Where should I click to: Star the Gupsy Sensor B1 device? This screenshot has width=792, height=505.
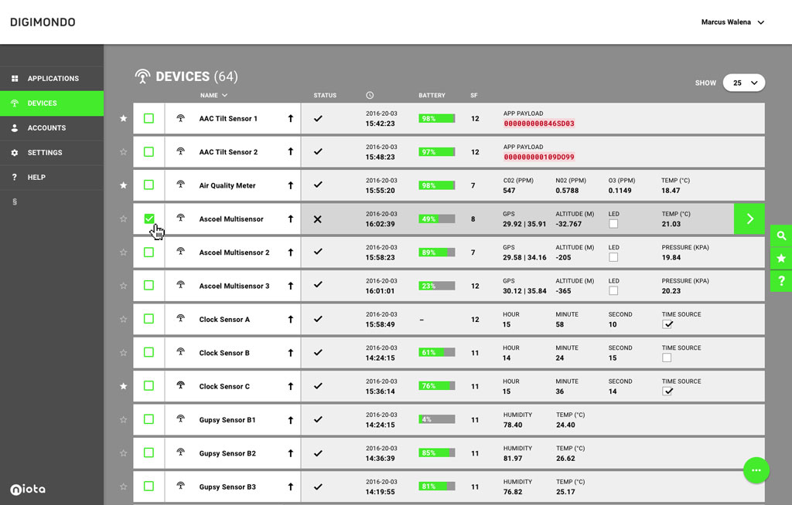tap(123, 420)
